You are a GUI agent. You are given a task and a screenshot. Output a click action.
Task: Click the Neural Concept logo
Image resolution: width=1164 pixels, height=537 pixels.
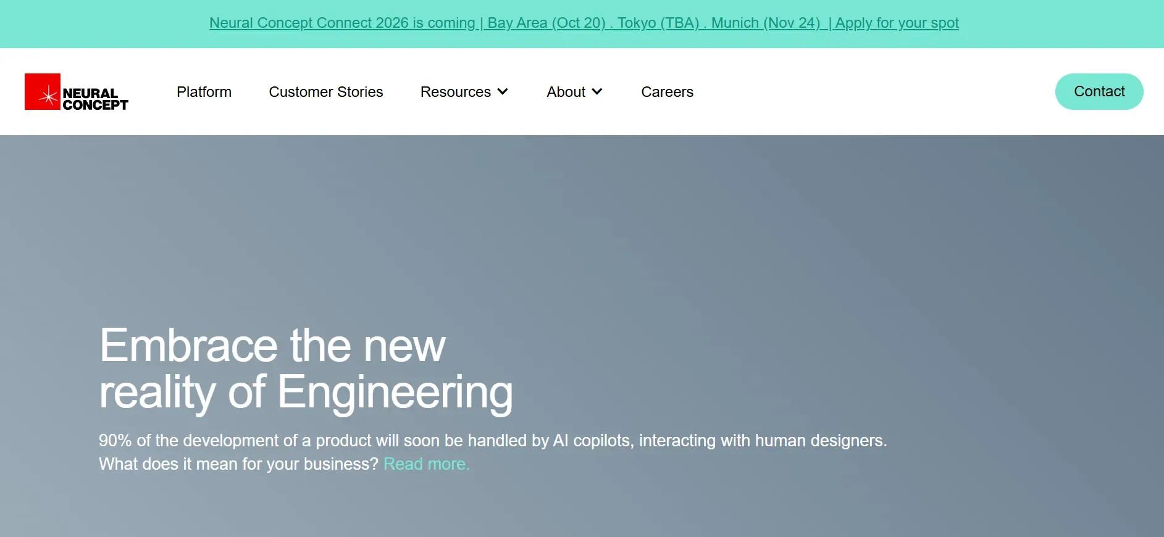pos(77,92)
